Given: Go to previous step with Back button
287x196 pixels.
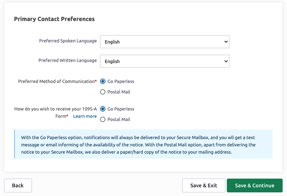Looking at the screenshot, I should coord(18,185).
